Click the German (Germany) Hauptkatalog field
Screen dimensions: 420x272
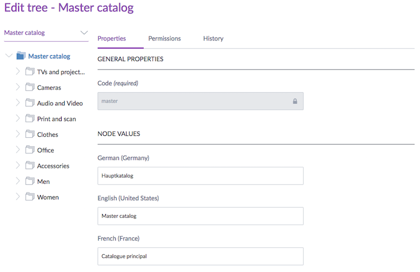[200, 176]
